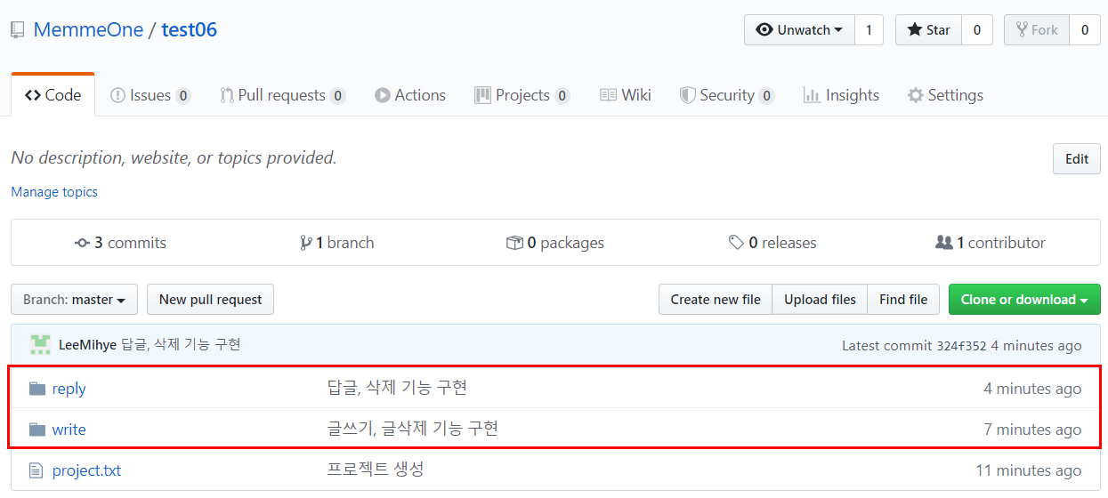The image size is (1108, 498).
Task: Click the reply folder icon
Action: coord(36,389)
